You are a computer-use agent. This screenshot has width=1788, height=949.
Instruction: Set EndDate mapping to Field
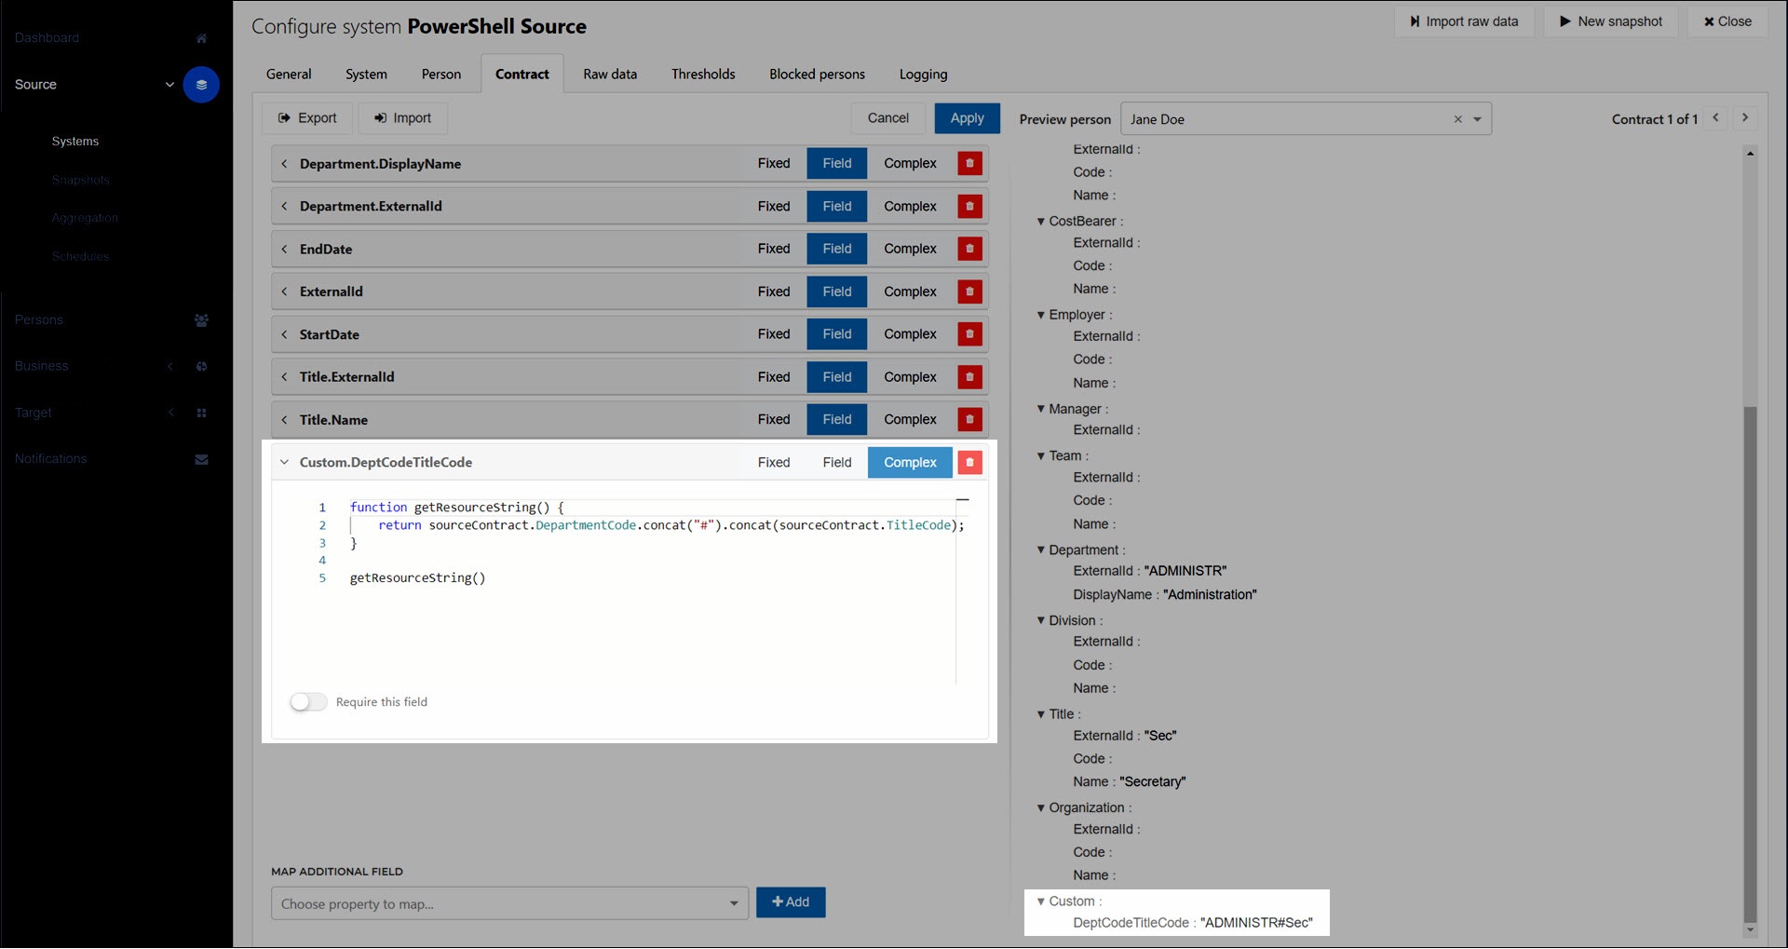(x=837, y=250)
